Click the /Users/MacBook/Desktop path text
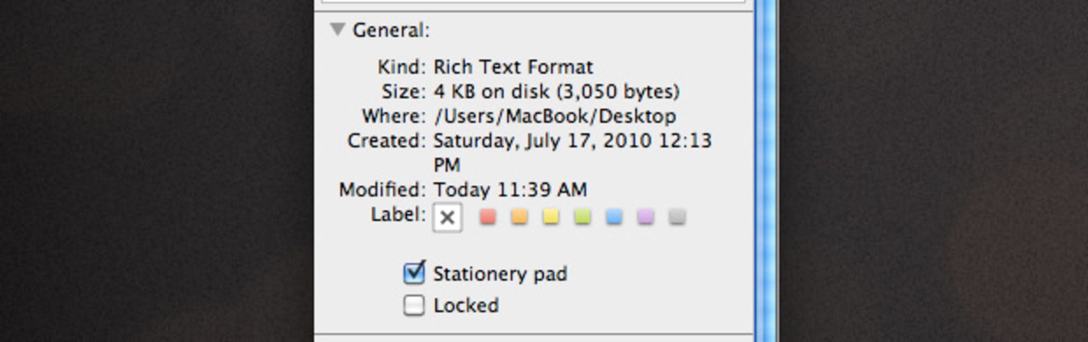The height and width of the screenshot is (342, 1088). 555,116
